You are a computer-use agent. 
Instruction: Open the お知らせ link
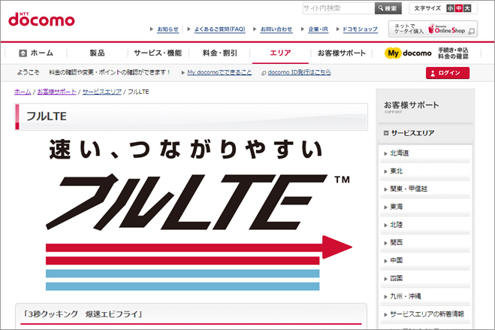[x=168, y=29]
